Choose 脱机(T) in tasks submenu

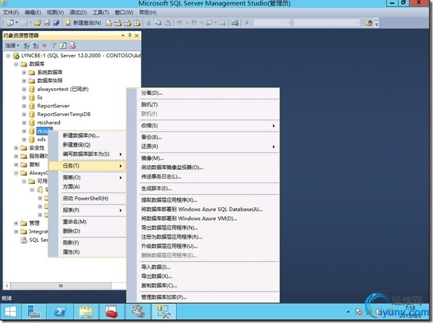(203, 105)
